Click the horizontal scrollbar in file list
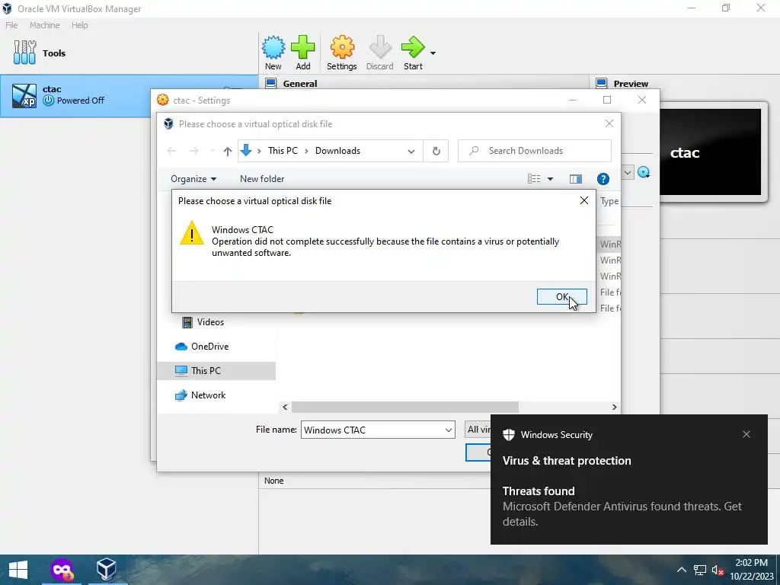 pyautogui.click(x=405, y=407)
